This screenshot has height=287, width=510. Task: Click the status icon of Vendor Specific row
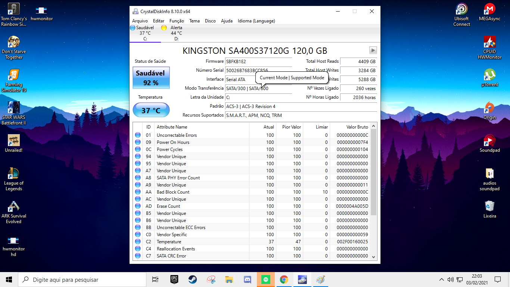click(138, 235)
